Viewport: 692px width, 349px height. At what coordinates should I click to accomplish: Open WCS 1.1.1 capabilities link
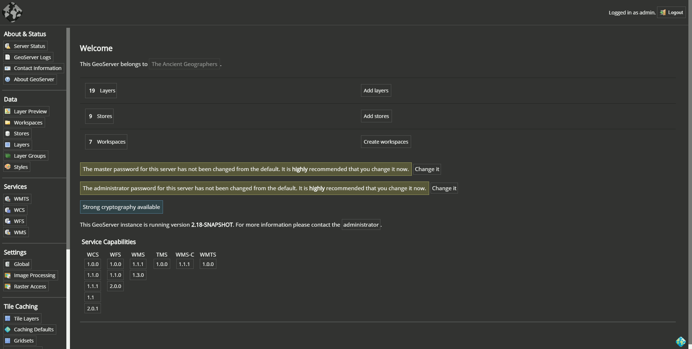tap(93, 286)
